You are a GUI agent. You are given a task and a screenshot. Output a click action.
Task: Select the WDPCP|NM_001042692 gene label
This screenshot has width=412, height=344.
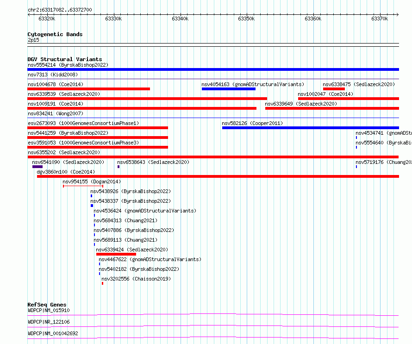click(53, 333)
